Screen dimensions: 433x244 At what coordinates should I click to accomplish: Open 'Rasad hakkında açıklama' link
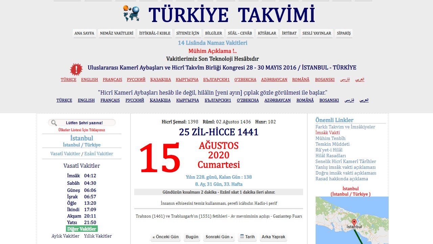[x=342, y=179]
